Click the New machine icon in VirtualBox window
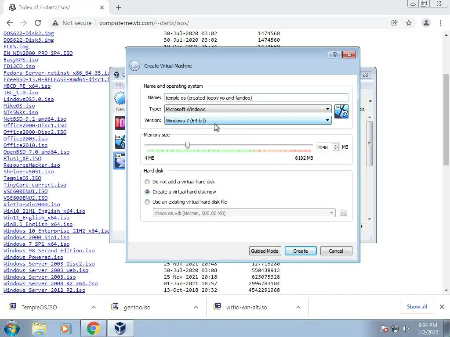This screenshot has height=337, width=450. pyautogui.click(x=120, y=98)
